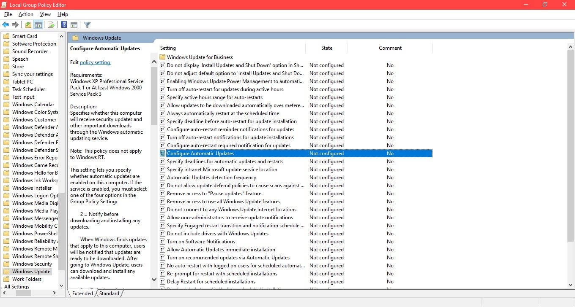The image size is (575, 307).
Task: Click policy icon of Configure Automatic Updates row
Action: [x=162, y=153]
